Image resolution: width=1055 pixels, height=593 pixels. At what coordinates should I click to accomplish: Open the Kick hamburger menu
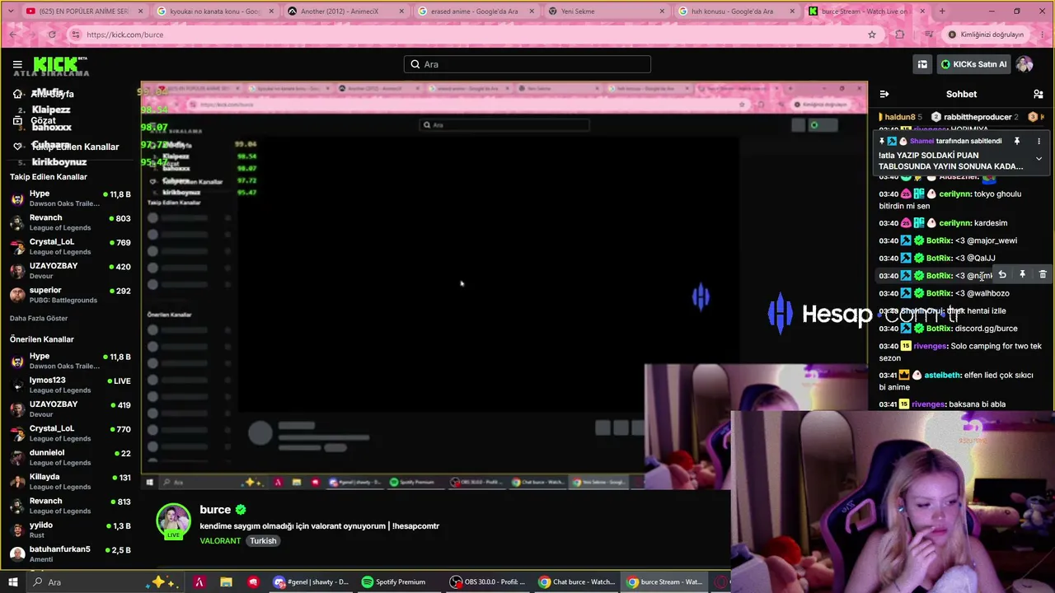pos(17,64)
